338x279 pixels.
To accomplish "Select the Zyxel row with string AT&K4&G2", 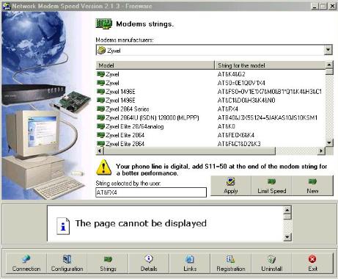I will coord(211,74).
